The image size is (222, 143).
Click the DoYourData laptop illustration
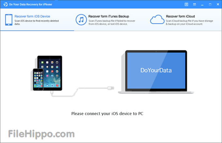coord(156,72)
